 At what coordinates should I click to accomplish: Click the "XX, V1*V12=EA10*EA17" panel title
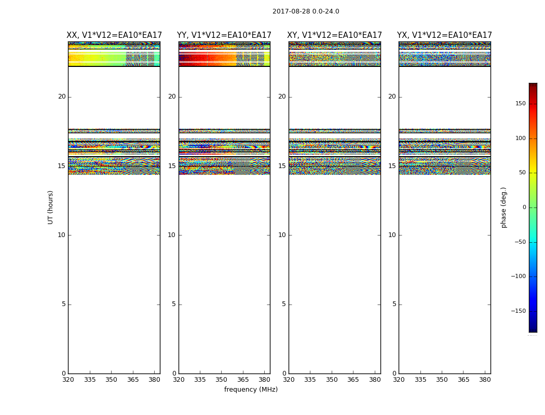(114, 35)
